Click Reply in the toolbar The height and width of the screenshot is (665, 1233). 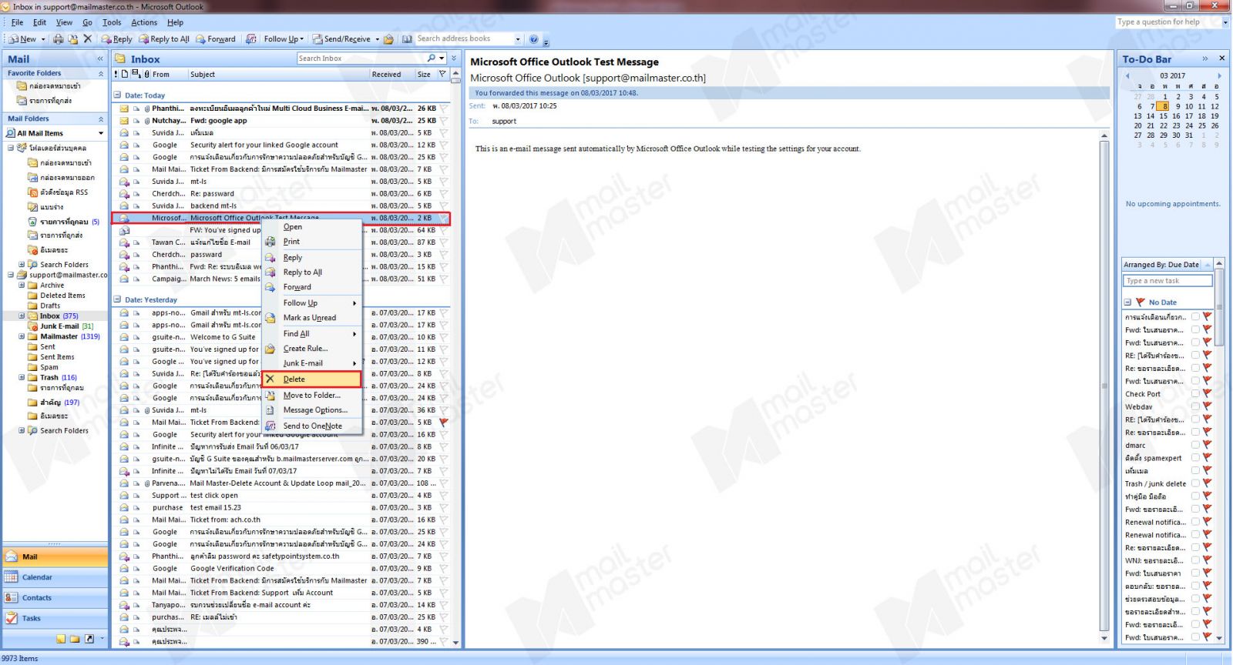click(116, 39)
